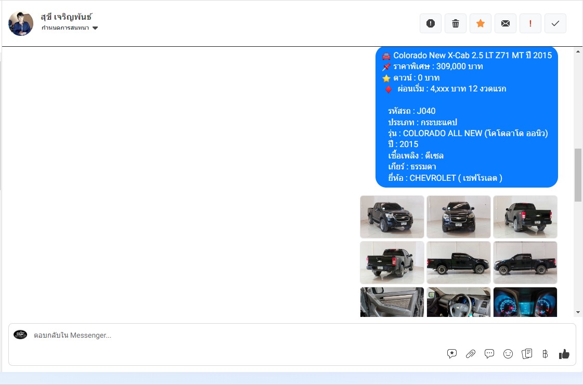Open saved reply templates document icon

527,354
